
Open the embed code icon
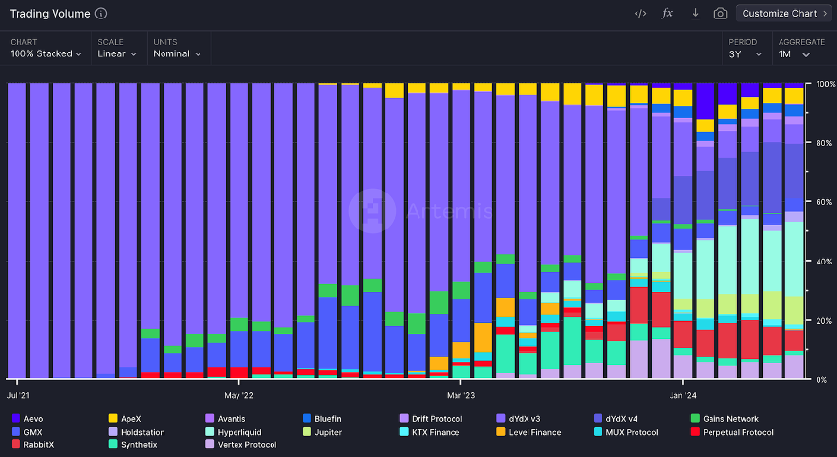[x=640, y=14]
